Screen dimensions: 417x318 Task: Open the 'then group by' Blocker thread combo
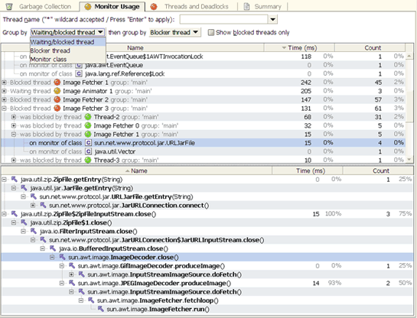(x=174, y=32)
